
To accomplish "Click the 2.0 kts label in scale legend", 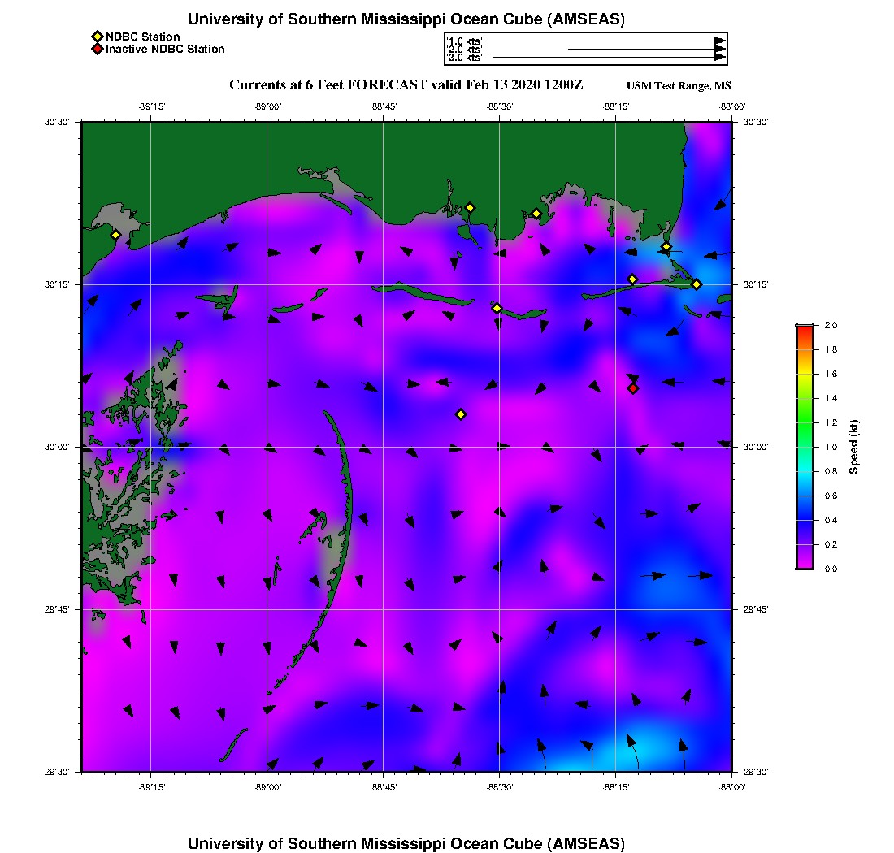I will click(467, 50).
